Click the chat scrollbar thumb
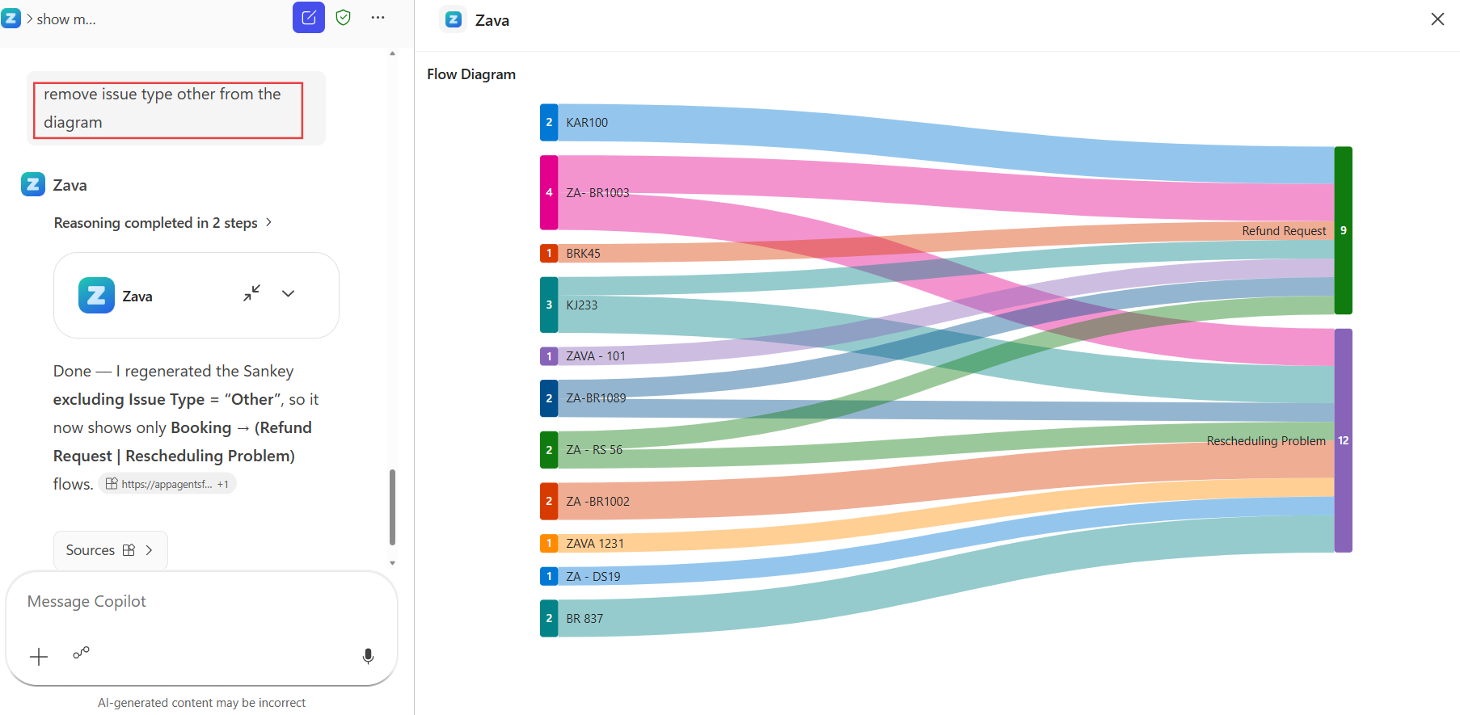 392,507
